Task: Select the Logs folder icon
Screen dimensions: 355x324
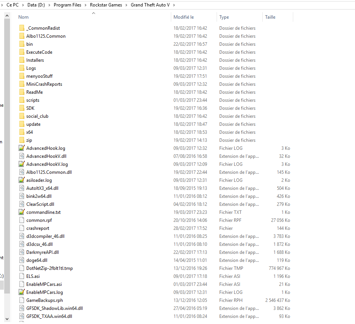Action: click(22, 68)
